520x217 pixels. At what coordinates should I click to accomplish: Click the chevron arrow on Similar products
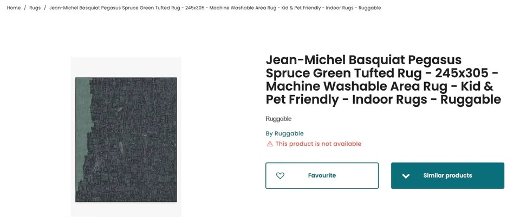(x=406, y=176)
